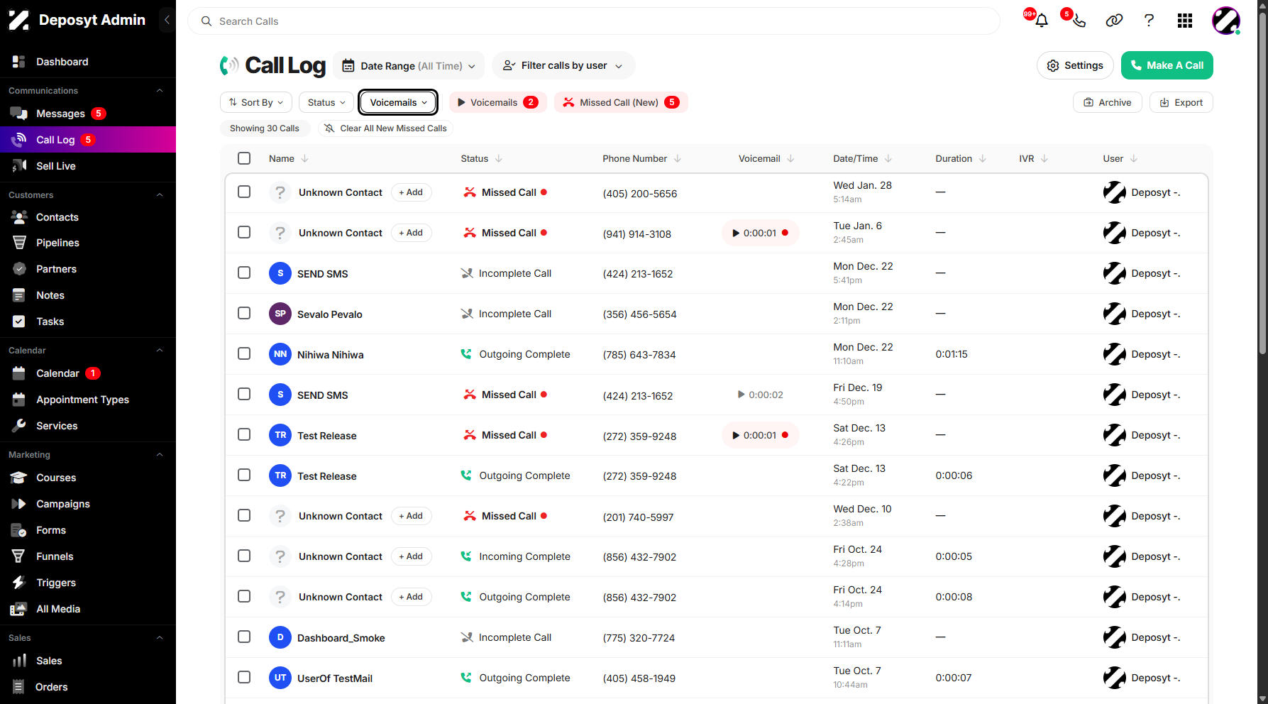
Task: Open the user profile avatar
Action: point(1225,21)
